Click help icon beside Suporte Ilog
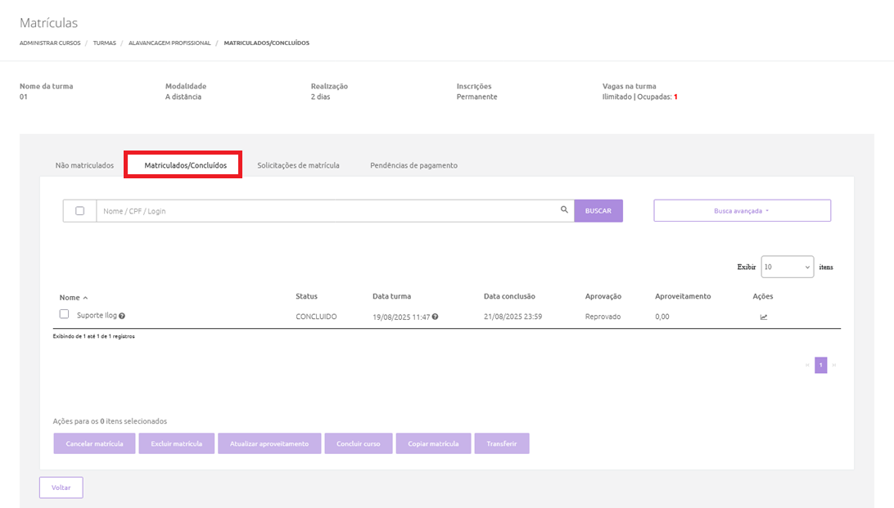This screenshot has height=508, width=894. (122, 316)
